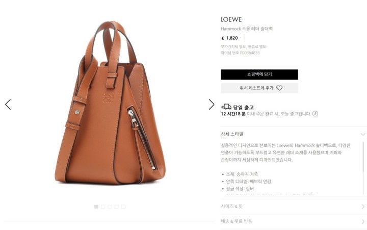
Task: Select the first image carousel dot
Action: tap(96, 207)
